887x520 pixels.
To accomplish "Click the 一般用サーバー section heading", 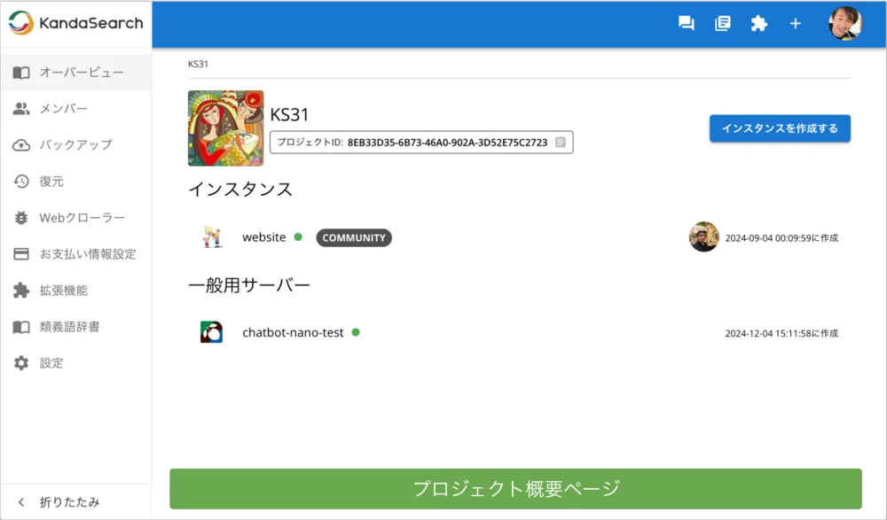I will [249, 285].
